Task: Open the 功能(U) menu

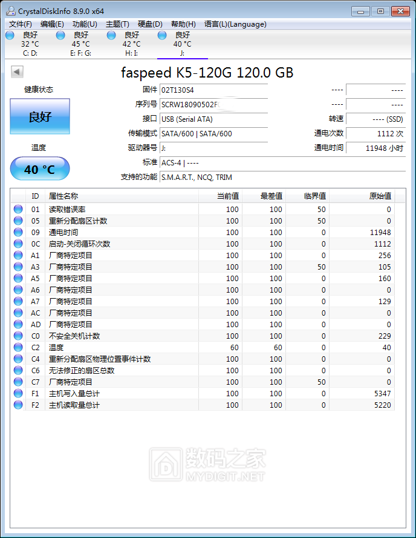Action: (x=85, y=24)
